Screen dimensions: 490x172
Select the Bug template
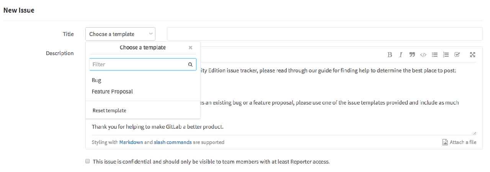[96, 80]
